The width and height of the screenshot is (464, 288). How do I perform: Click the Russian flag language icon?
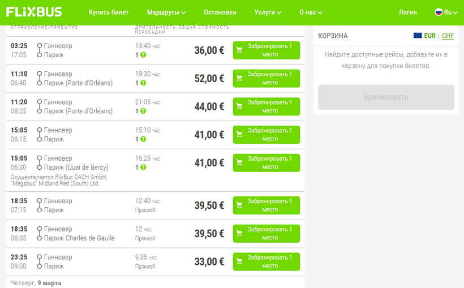pyautogui.click(x=439, y=12)
